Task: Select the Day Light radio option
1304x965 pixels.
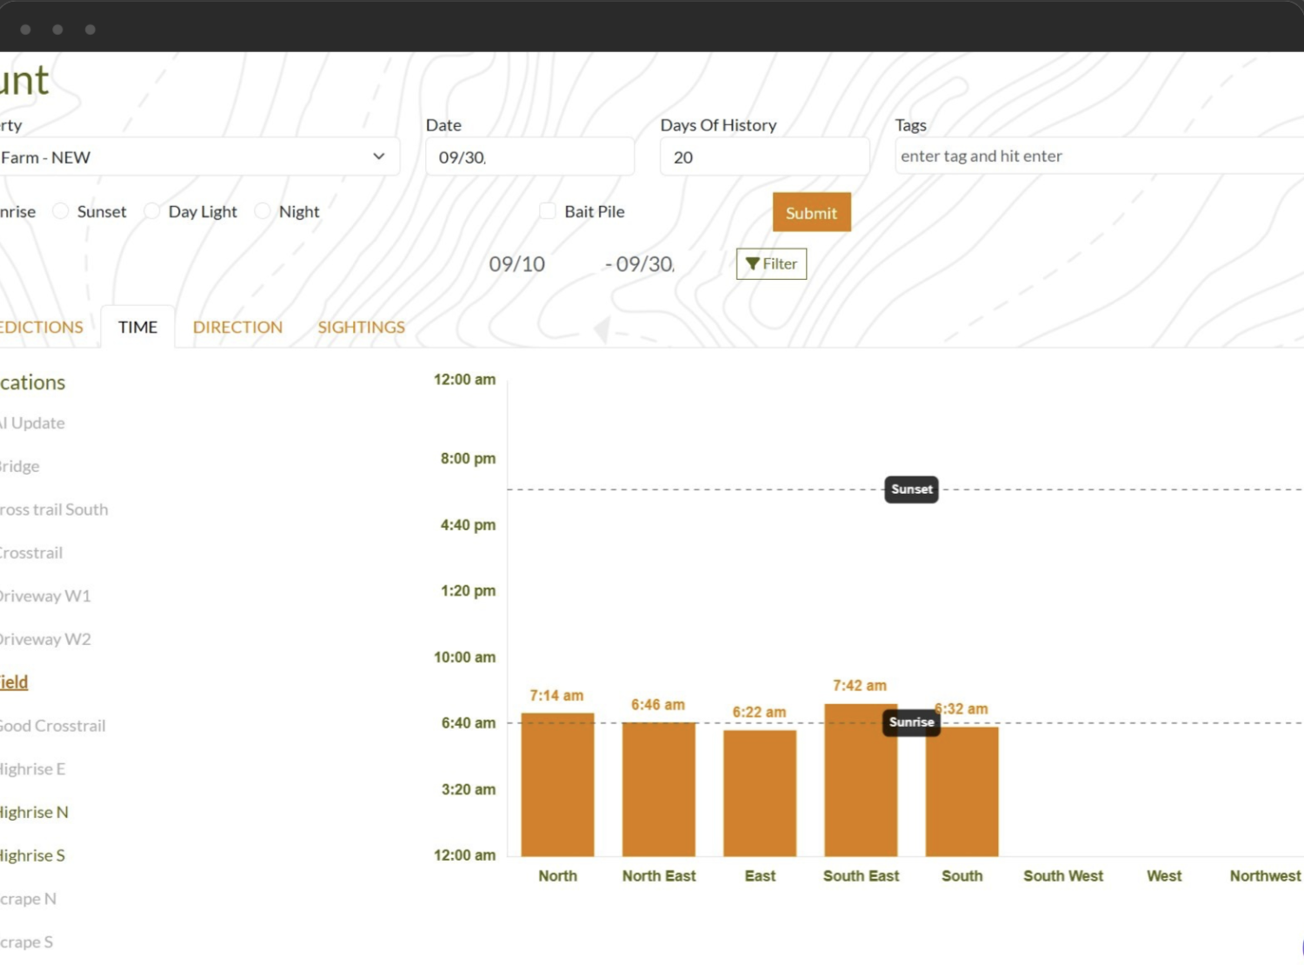Action: pyautogui.click(x=152, y=211)
